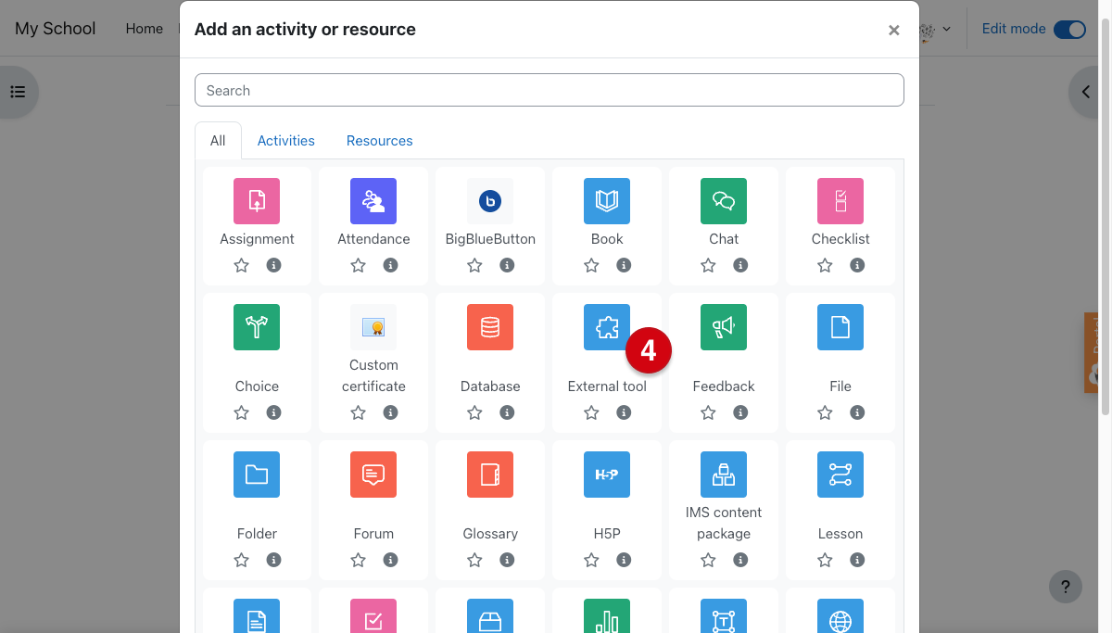Switch to the Resources tab
This screenshot has width=1112, height=633.
[380, 141]
